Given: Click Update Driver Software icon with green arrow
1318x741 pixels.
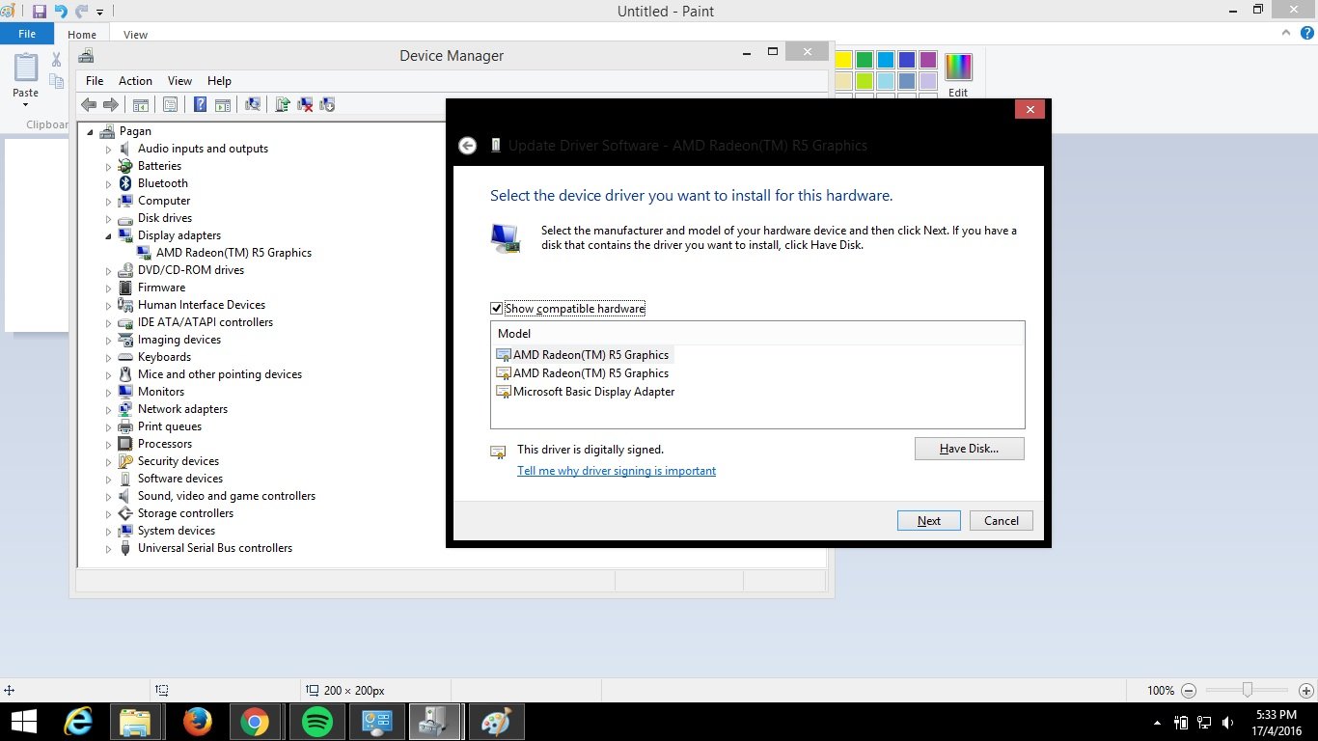Looking at the screenshot, I should tap(282, 104).
